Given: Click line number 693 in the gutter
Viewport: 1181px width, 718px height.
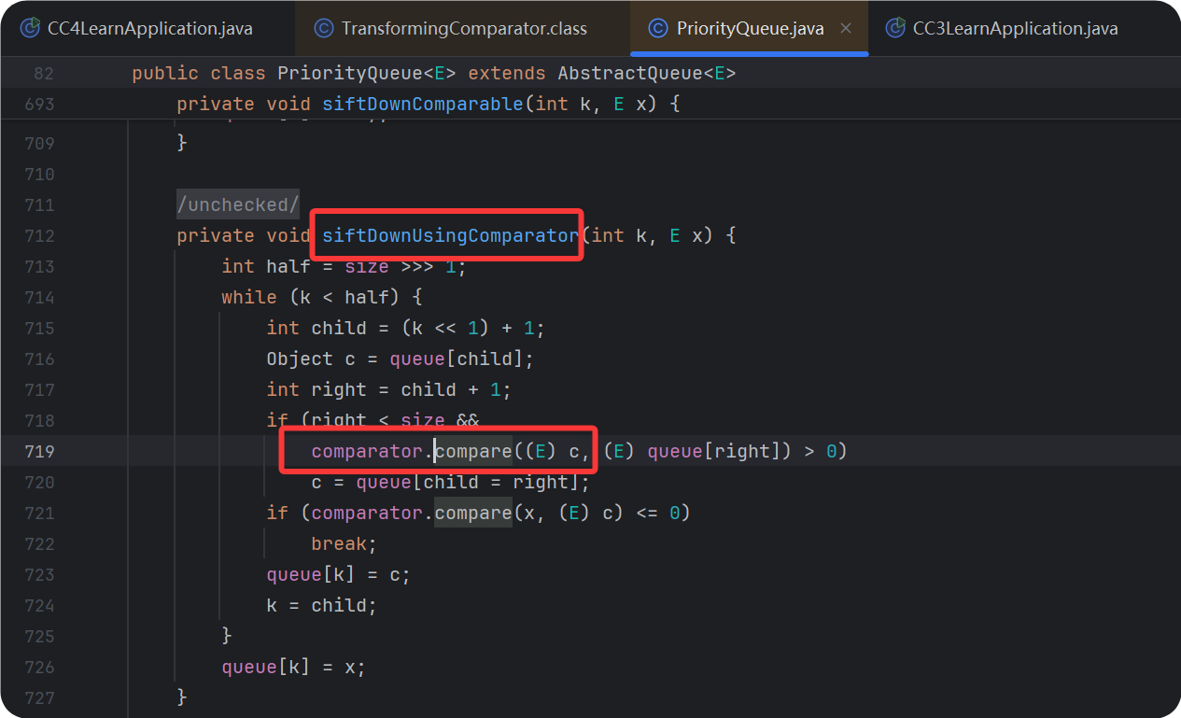Looking at the screenshot, I should point(41,104).
